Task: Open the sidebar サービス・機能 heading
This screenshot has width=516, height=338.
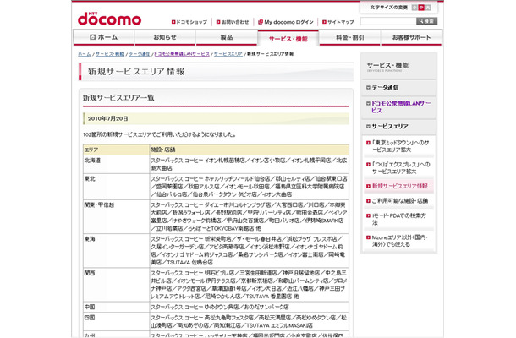Action: [387, 65]
